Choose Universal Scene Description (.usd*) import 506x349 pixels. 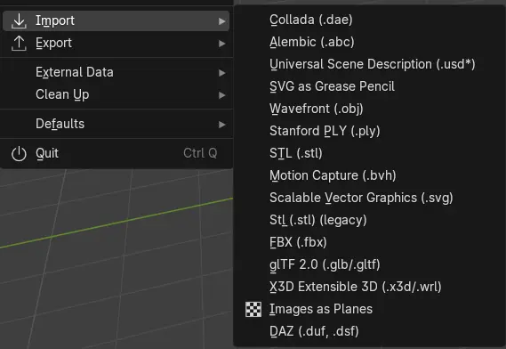pyautogui.click(x=370, y=64)
